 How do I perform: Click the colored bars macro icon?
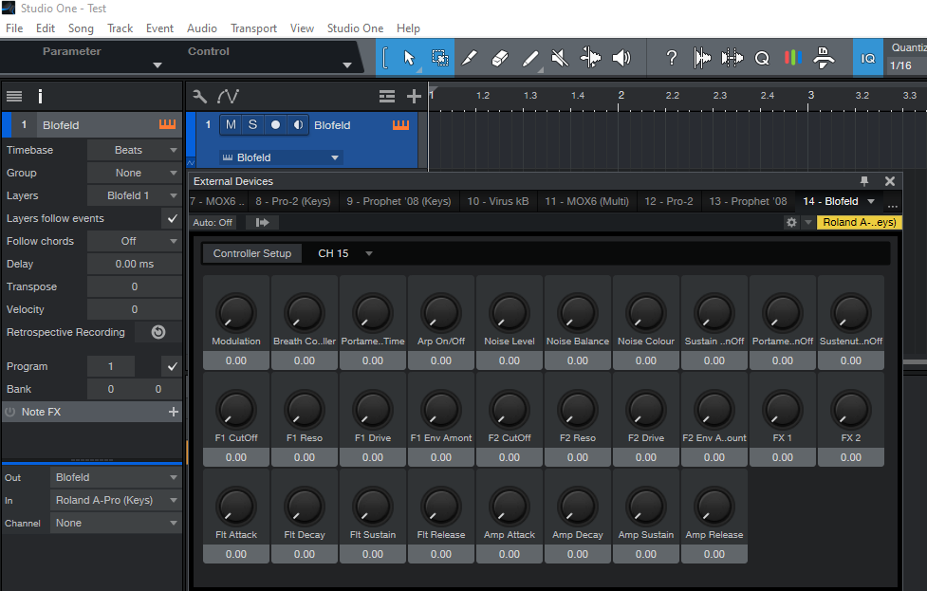pyautogui.click(x=793, y=58)
